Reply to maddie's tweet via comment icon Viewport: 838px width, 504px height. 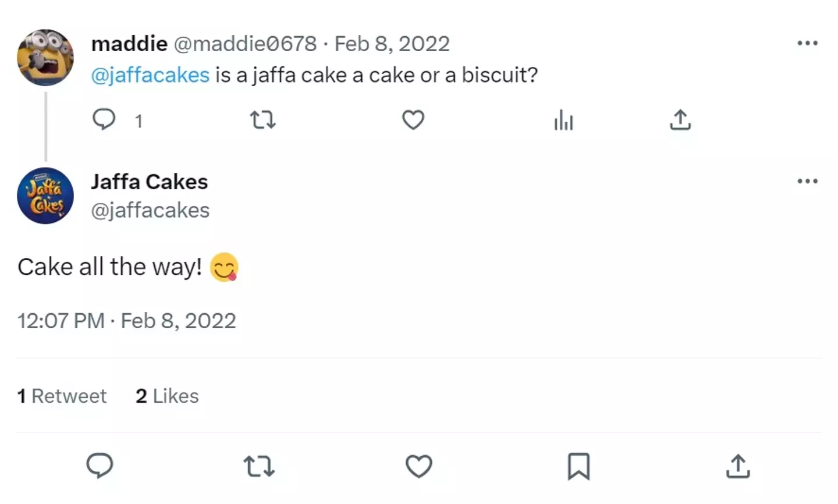(104, 120)
